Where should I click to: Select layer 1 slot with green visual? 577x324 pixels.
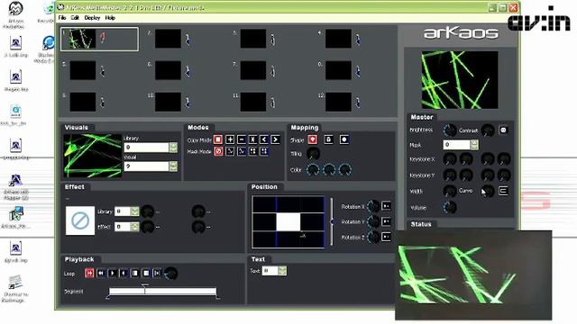click(100, 39)
